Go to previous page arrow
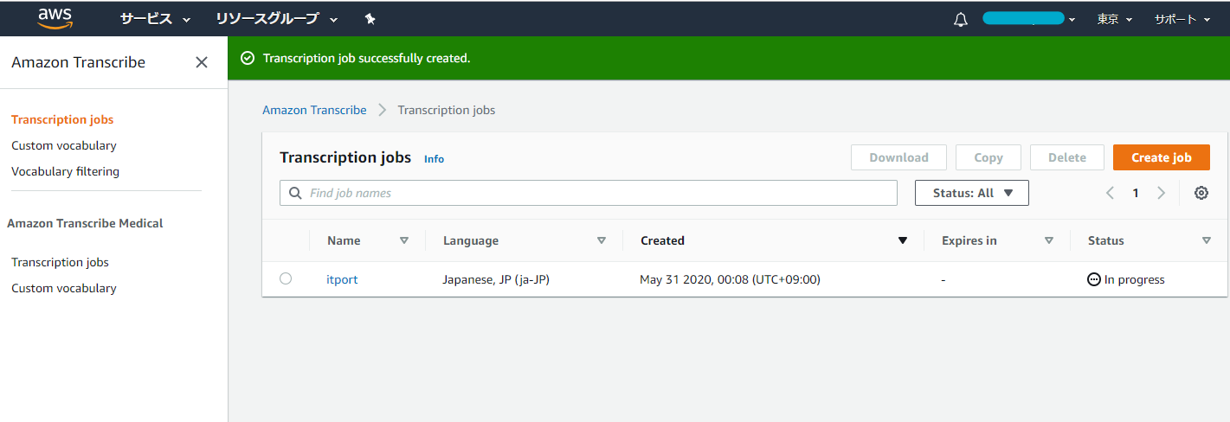This screenshot has height=422, width=1230. tap(1110, 193)
